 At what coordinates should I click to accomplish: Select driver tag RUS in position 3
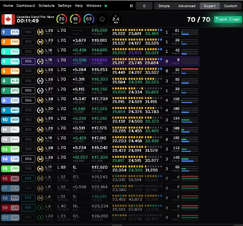click(10, 52)
